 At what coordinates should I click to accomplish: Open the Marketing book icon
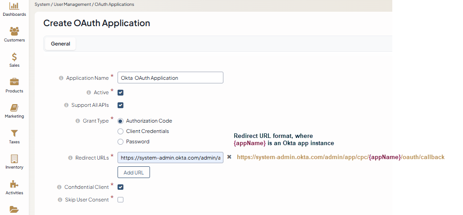coord(14,108)
